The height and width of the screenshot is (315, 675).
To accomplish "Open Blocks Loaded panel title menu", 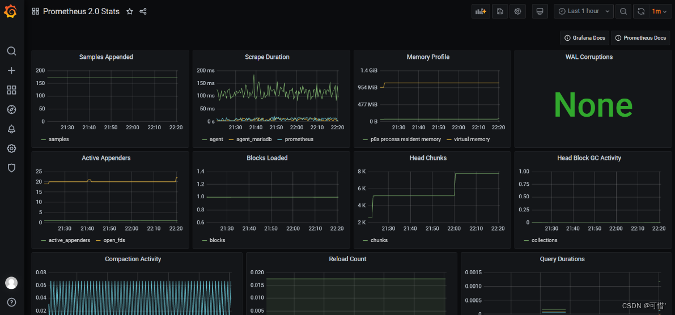I will (267, 158).
